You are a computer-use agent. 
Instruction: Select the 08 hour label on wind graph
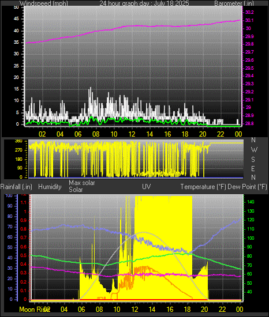(96, 134)
